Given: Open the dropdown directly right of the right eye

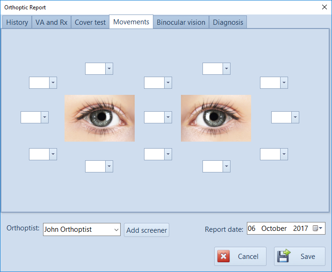Looking at the screenshot, I should point(295,117).
